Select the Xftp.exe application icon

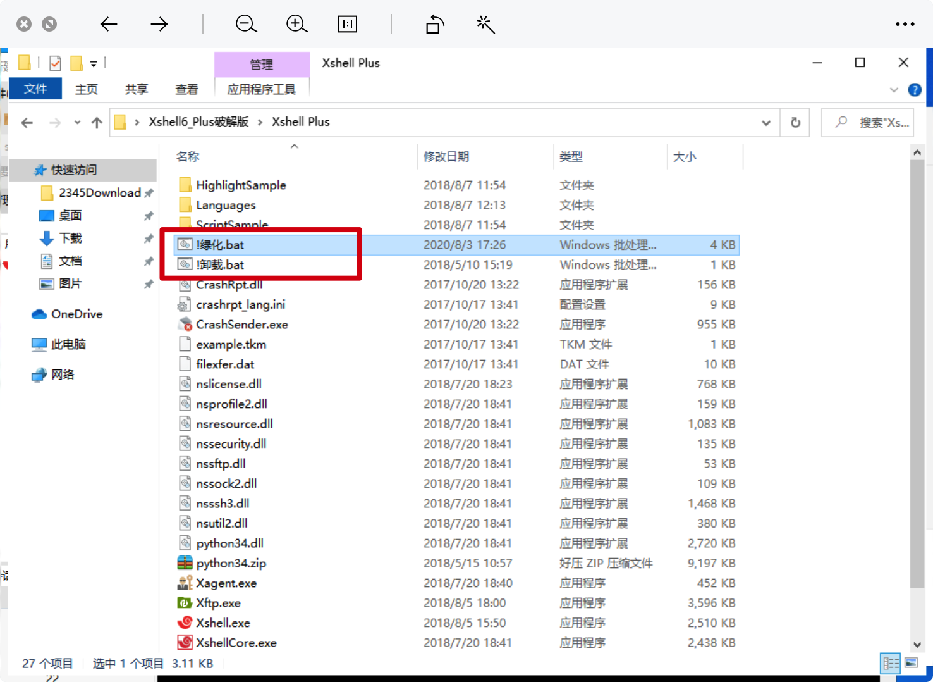[x=185, y=603]
